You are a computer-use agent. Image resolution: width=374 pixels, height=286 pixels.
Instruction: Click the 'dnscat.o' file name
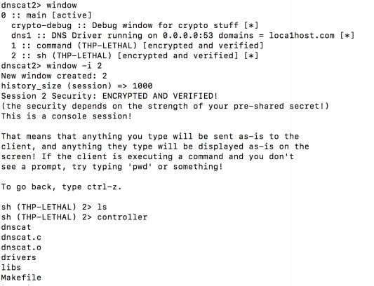[21, 247]
